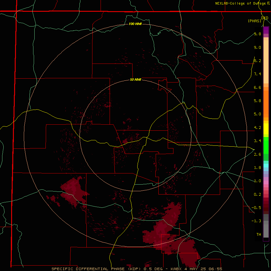Select the 8.2 scale value
The width and height of the screenshot is (271, 271).
tap(257, 61)
